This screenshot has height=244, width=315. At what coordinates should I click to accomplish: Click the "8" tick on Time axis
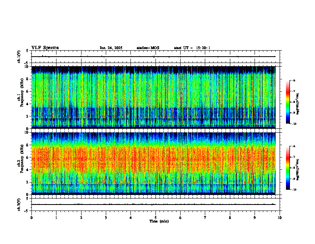pos(230,218)
